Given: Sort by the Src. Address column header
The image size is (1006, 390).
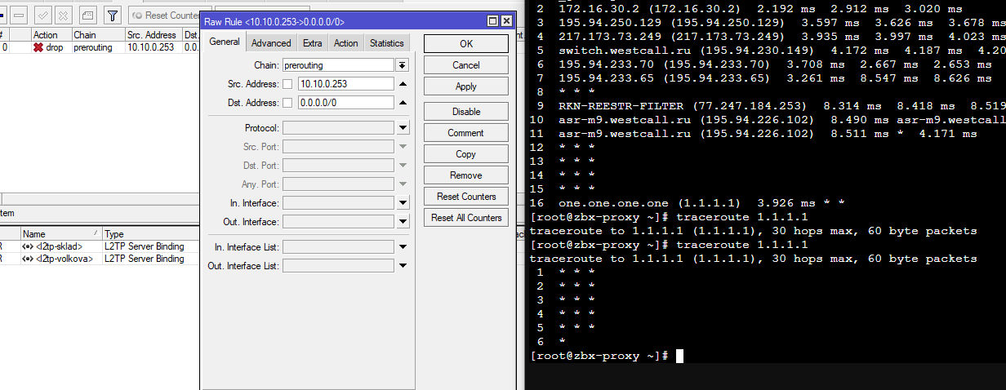Looking at the screenshot, I should pos(153,35).
